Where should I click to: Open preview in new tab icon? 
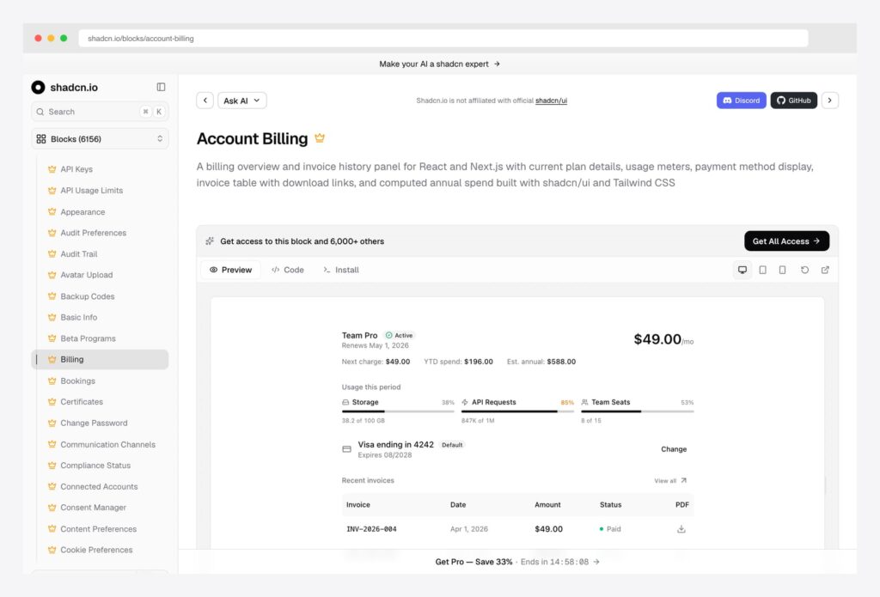(825, 270)
